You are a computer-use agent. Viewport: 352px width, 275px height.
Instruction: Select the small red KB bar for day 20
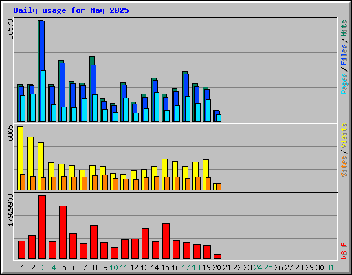[217, 256]
